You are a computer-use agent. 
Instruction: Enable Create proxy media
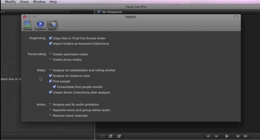coord(50,59)
